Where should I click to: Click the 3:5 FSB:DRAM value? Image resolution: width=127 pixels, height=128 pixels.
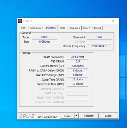[77, 61]
